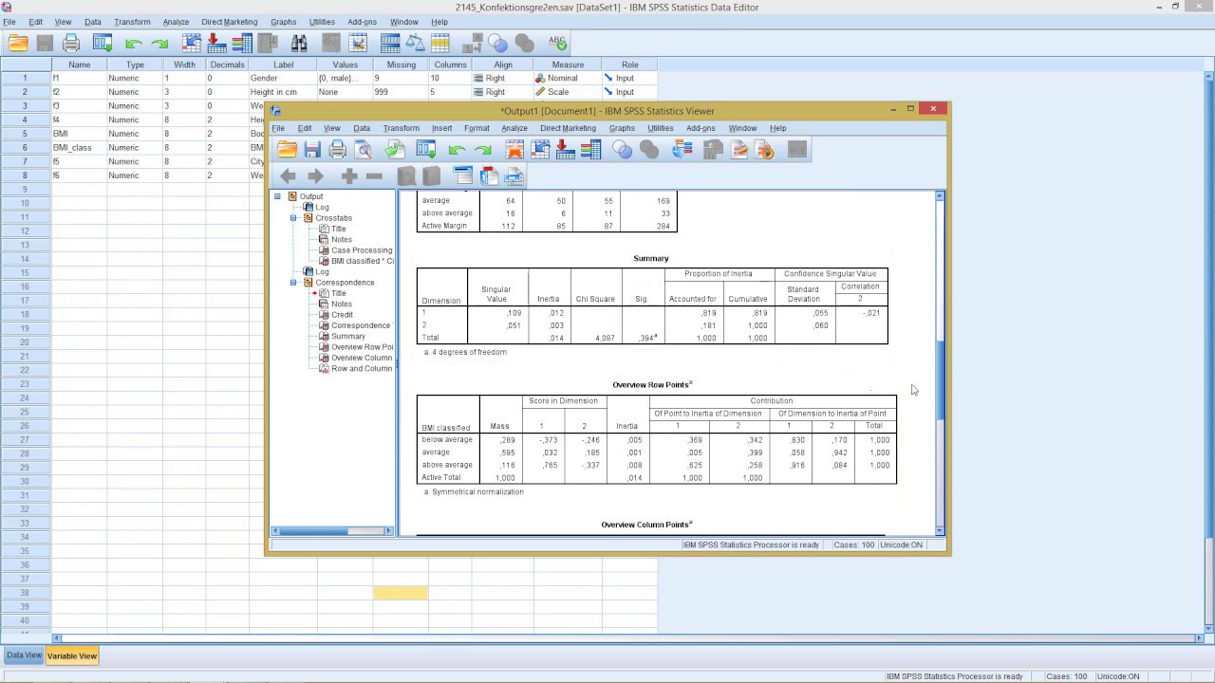Screen dimensions: 1215x683
Task: Select the Summary item in the outline tree
Action: [348, 336]
